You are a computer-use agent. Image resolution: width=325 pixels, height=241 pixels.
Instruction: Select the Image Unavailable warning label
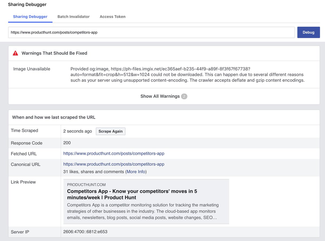tap(32, 69)
